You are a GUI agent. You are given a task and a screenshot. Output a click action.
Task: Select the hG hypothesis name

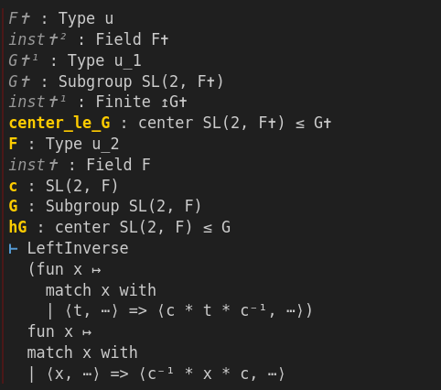tap(18, 227)
